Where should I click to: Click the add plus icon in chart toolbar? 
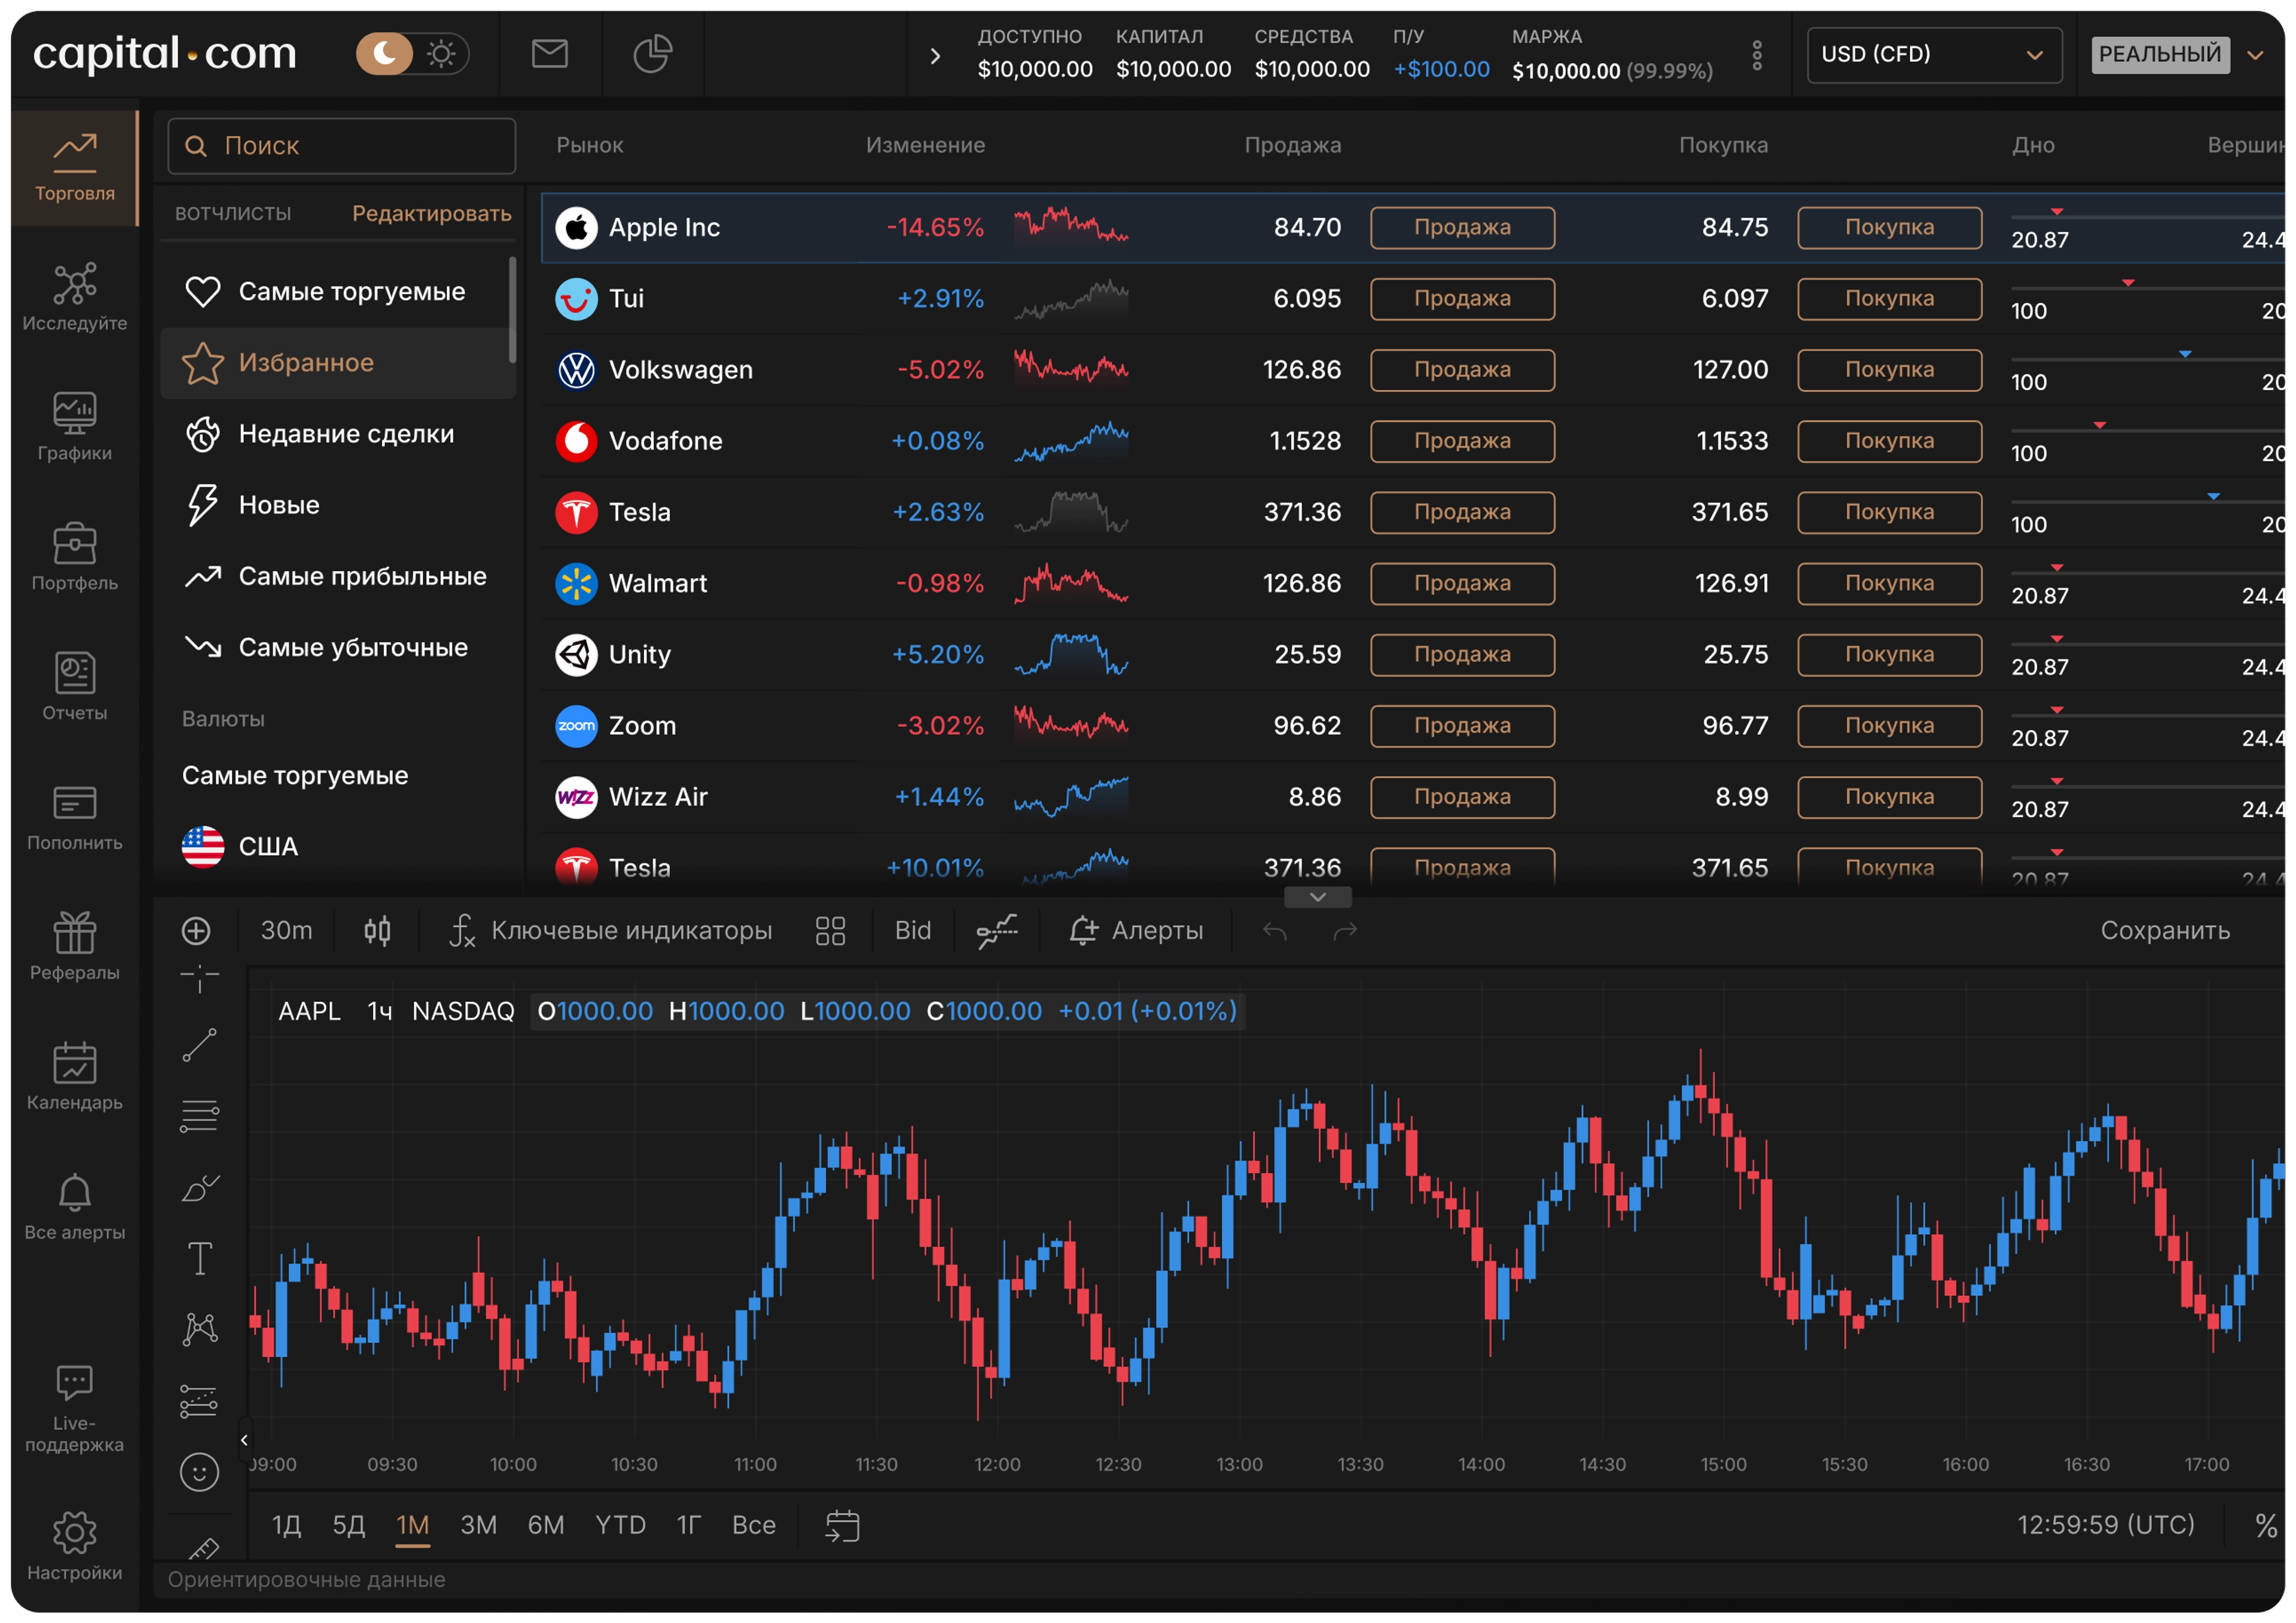click(x=196, y=931)
